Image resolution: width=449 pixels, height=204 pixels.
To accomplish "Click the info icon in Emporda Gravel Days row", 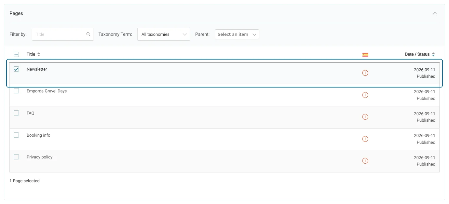I will 365,95.
